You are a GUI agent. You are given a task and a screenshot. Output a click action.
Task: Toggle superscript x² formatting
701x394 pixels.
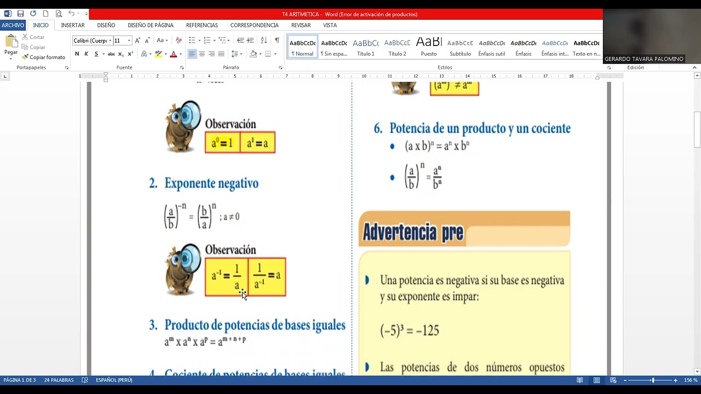pyautogui.click(x=130, y=54)
